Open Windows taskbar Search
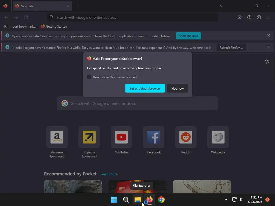This screenshot has width=275, height=206. pyautogui.click(x=126, y=200)
